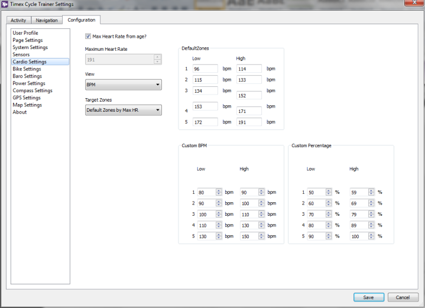Viewport: 425px width, 308px height.
Task: Click the Save button
Action: pyautogui.click(x=369, y=297)
